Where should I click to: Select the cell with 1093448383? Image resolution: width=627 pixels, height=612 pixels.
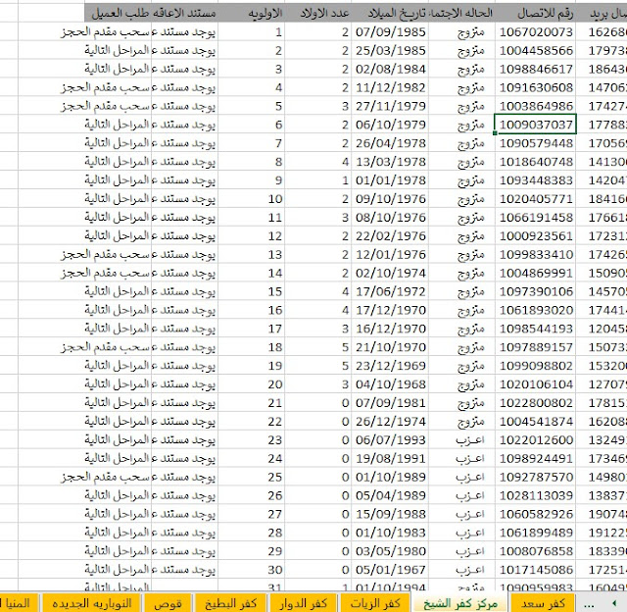(536, 180)
